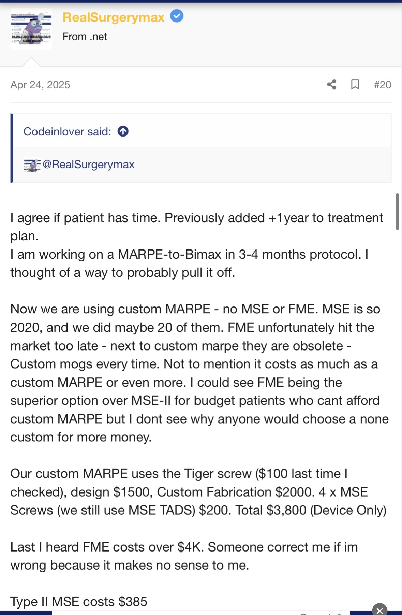Open the 'Codeinlover said:' quote source

point(67,131)
